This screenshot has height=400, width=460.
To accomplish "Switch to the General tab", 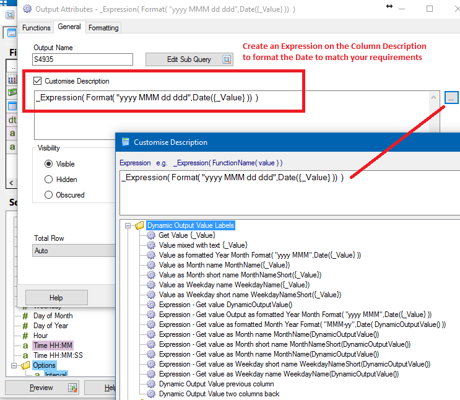I will click(x=69, y=27).
